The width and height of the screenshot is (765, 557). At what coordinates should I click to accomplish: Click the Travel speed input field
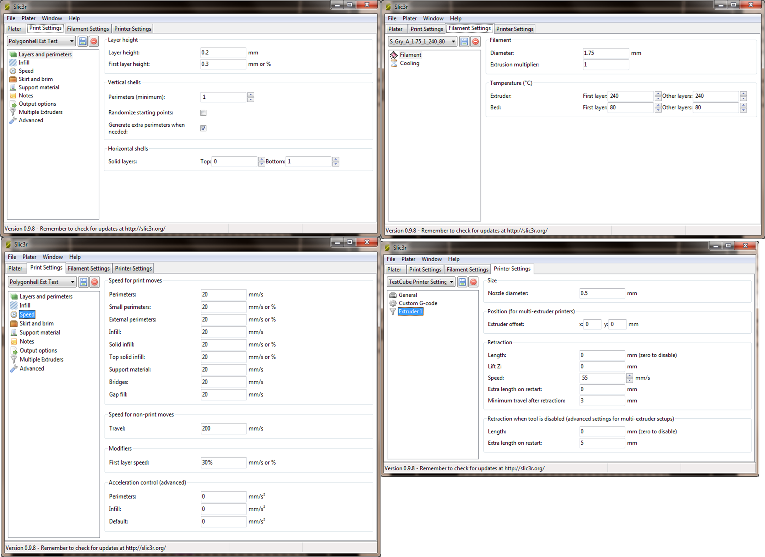[223, 428]
